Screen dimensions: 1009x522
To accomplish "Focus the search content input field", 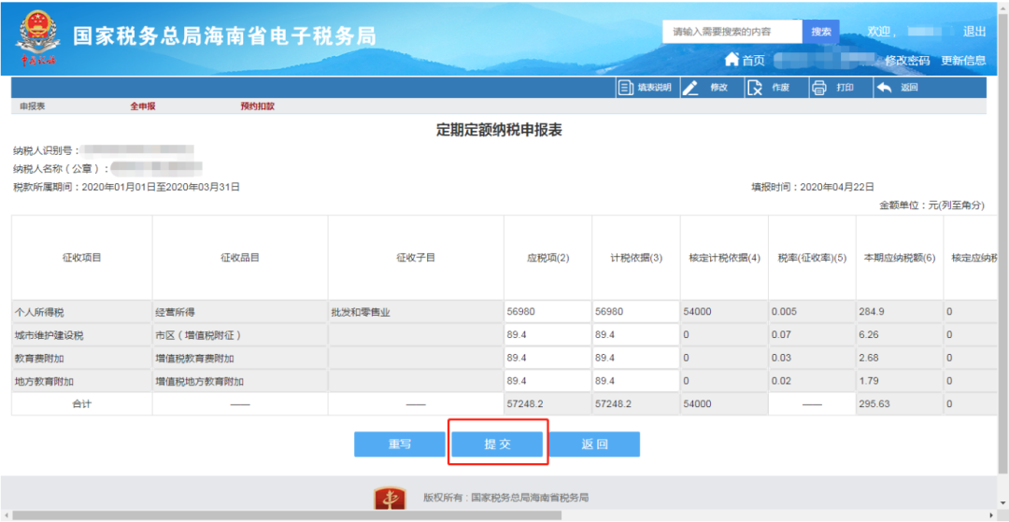I will [732, 32].
